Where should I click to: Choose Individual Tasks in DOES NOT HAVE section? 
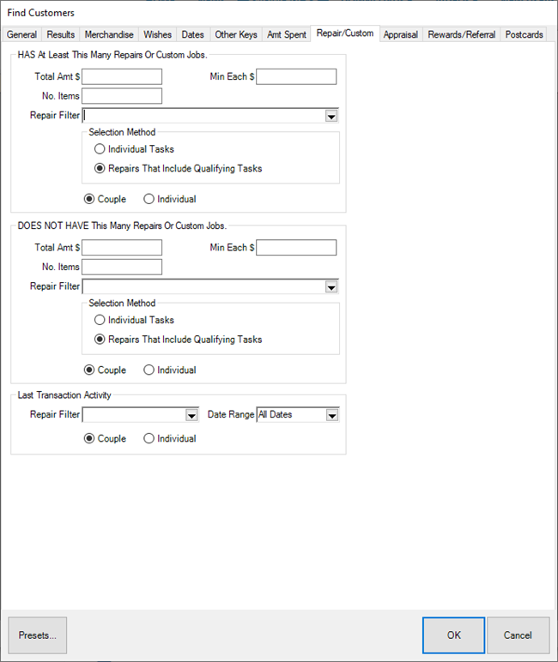click(x=100, y=320)
